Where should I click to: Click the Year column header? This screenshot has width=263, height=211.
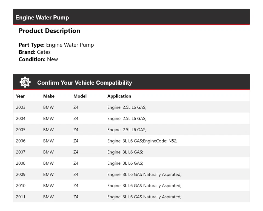(x=20, y=96)
